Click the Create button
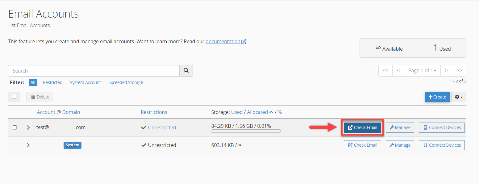Image resolution: width=479 pixels, height=184 pixels. (437, 97)
